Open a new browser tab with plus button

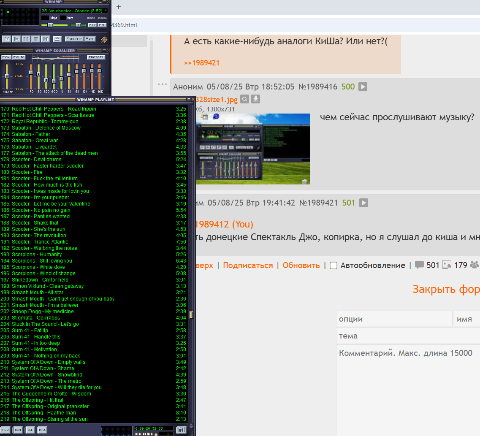[x=119, y=7]
